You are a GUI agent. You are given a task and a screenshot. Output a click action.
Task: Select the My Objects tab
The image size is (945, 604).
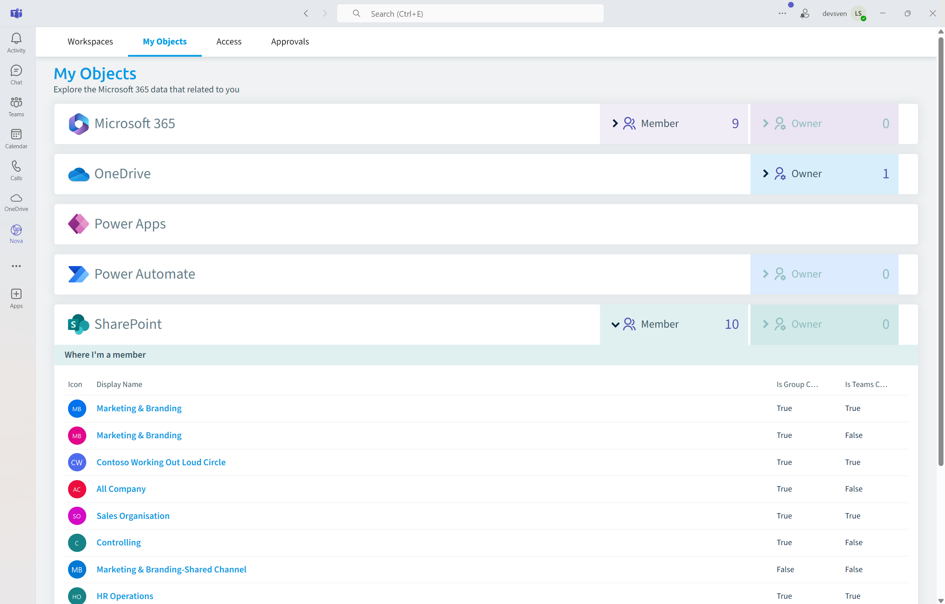point(165,41)
